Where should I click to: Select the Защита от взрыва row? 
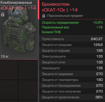point(72,51)
